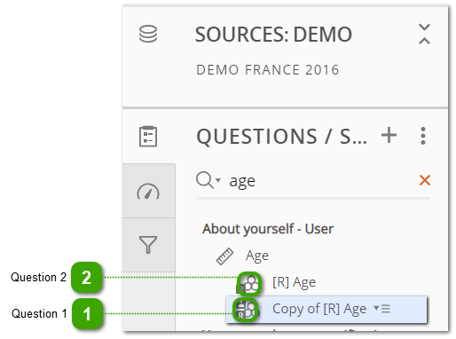Open the Questions three-dot options menu
This screenshot has width=456, height=339.
pyautogui.click(x=423, y=136)
